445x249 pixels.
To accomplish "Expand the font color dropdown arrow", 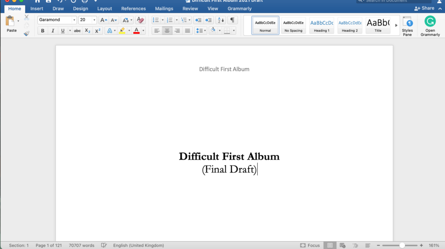I will pos(143,31).
